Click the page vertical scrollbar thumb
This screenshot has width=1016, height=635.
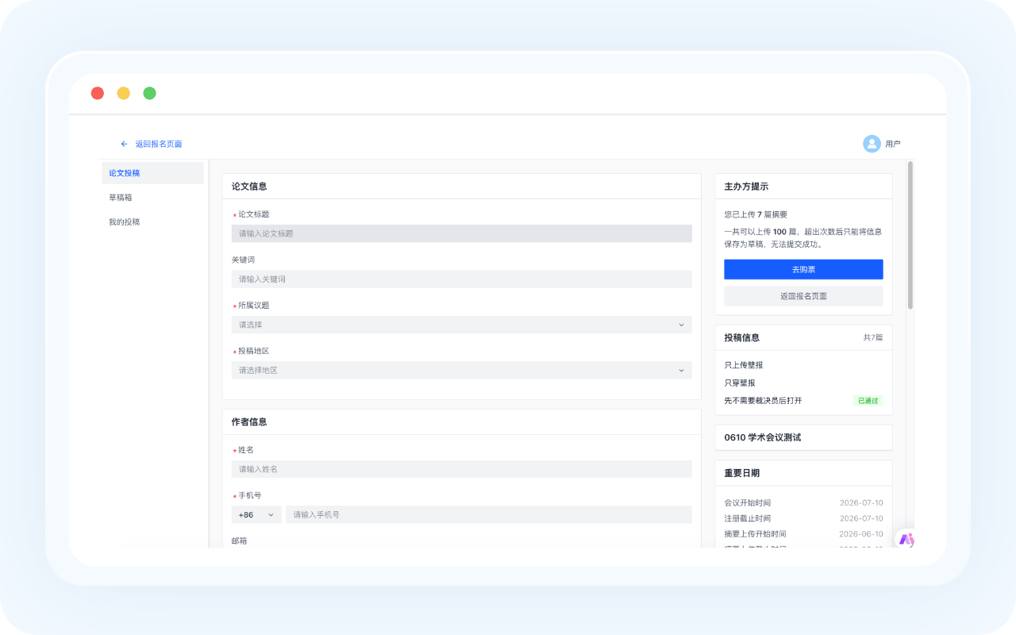point(910,235)
